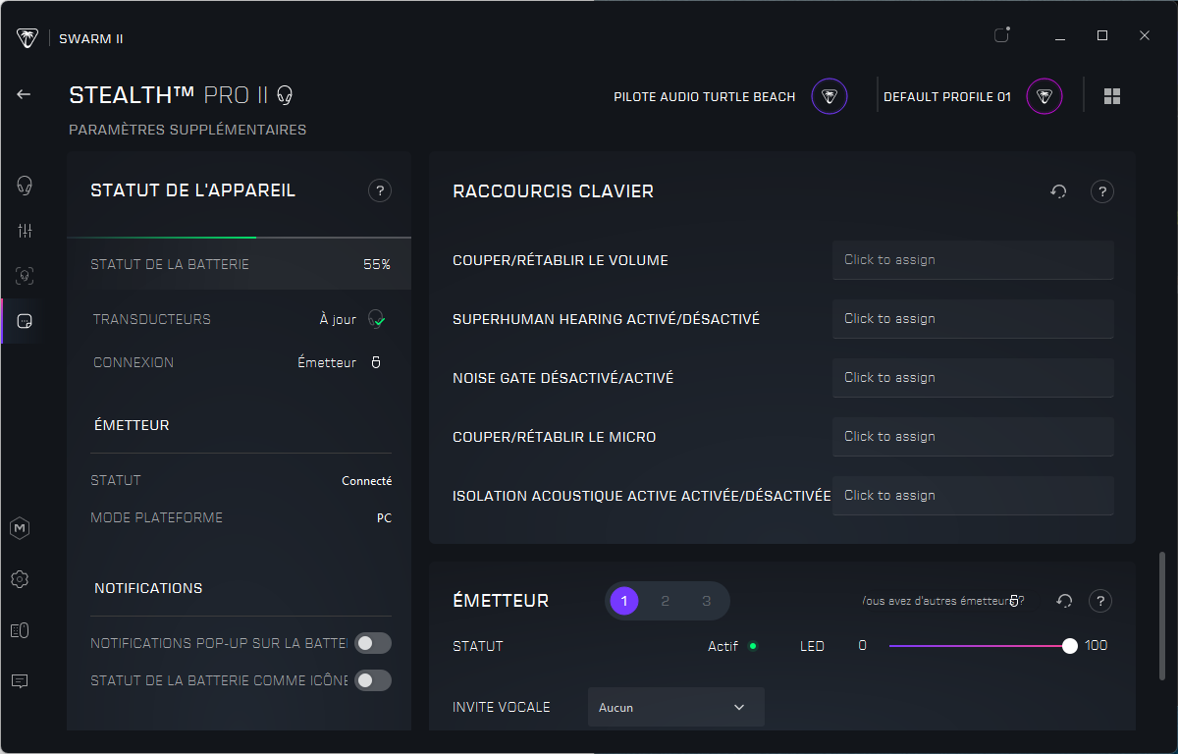The width and height of the screenshot is (1178, 754).
Task: Select transmitter tab 3
Action: tap(707, 601)
